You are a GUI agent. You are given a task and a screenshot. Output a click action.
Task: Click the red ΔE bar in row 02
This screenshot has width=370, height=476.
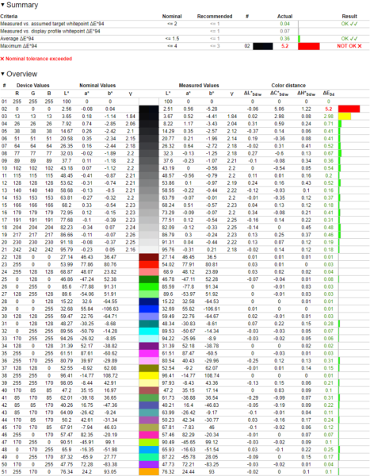tap(349, 109)
